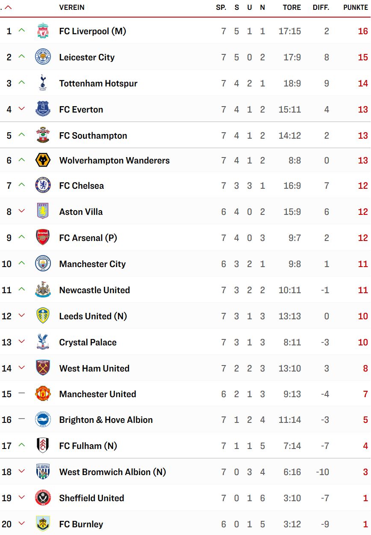The image size is (371, 535).
Task: Click the Sheffield United team name
Action: click(x=91, y=498)
